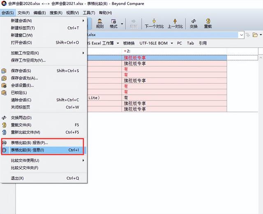Viewport: 263px width, 214px height.
Task: Click inside the file path input field
Action: tap(164, 35)
